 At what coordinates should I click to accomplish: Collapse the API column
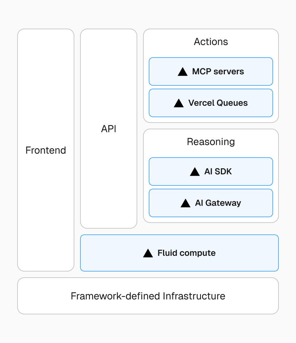pyautogui.click(x=108, y=129)
